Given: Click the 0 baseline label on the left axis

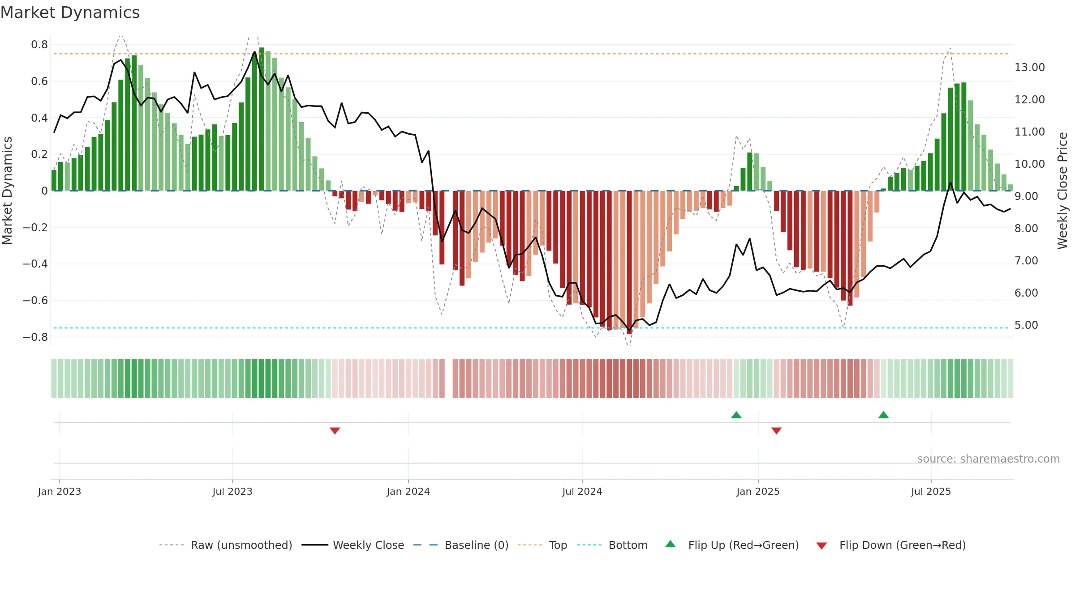Looking at the screenshot, I should 44,191.
